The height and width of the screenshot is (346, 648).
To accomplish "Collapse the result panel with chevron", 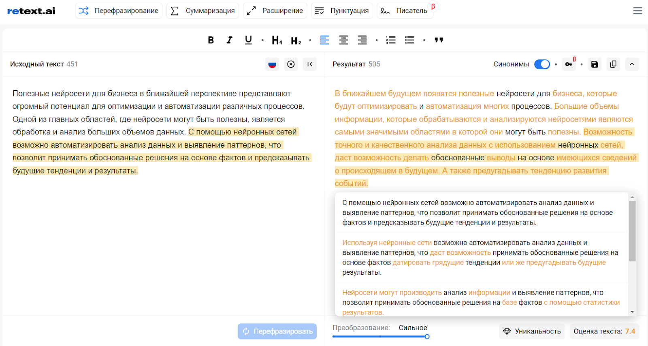I will 632,64.
